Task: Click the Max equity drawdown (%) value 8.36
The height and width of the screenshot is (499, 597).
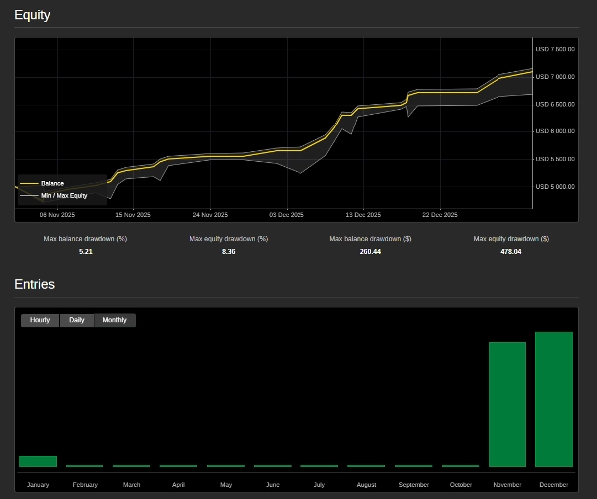Action: (228, 251)
